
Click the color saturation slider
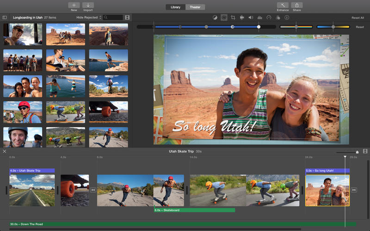pos(296,27)
